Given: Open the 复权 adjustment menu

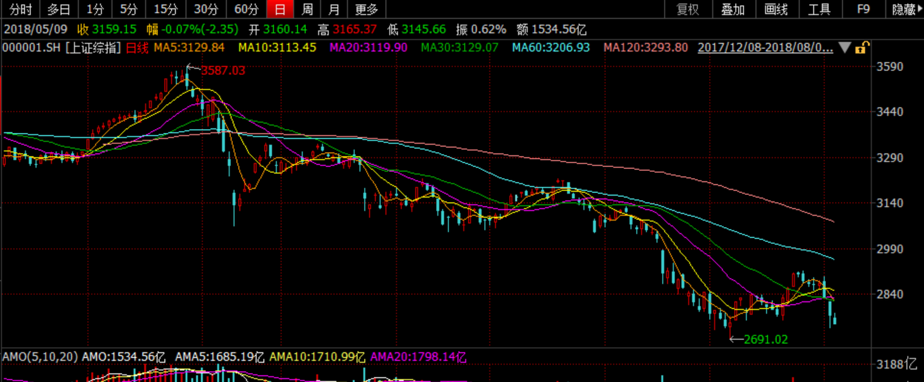Looking at the screenshot, I should 687,9.
